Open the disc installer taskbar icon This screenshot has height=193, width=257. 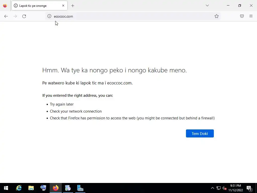[x=68, y=188]
